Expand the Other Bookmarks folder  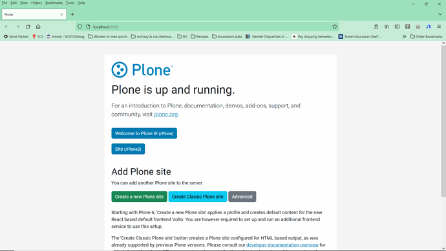click(426, 36)
